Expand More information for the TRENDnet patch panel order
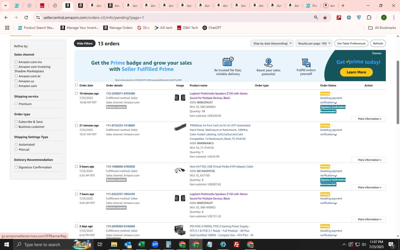 pos(369,160)
